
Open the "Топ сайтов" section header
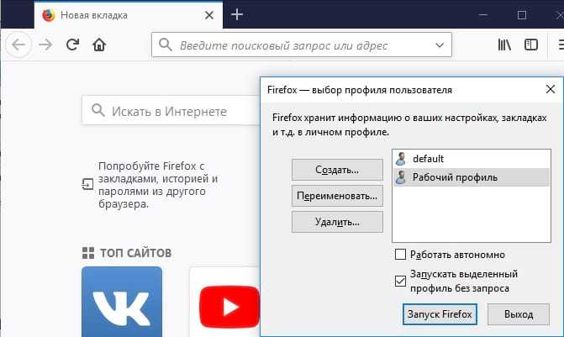click(x=135, y=253)
